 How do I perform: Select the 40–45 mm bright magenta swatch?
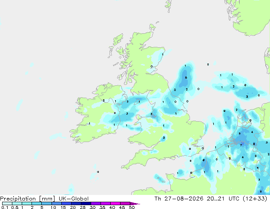(x=115, y=203)
